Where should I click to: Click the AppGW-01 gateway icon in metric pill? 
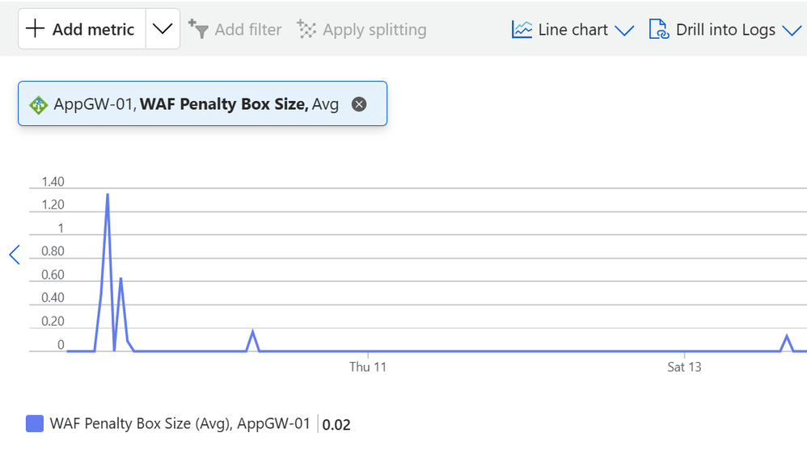pyautogui.click(x=39, y=104)
